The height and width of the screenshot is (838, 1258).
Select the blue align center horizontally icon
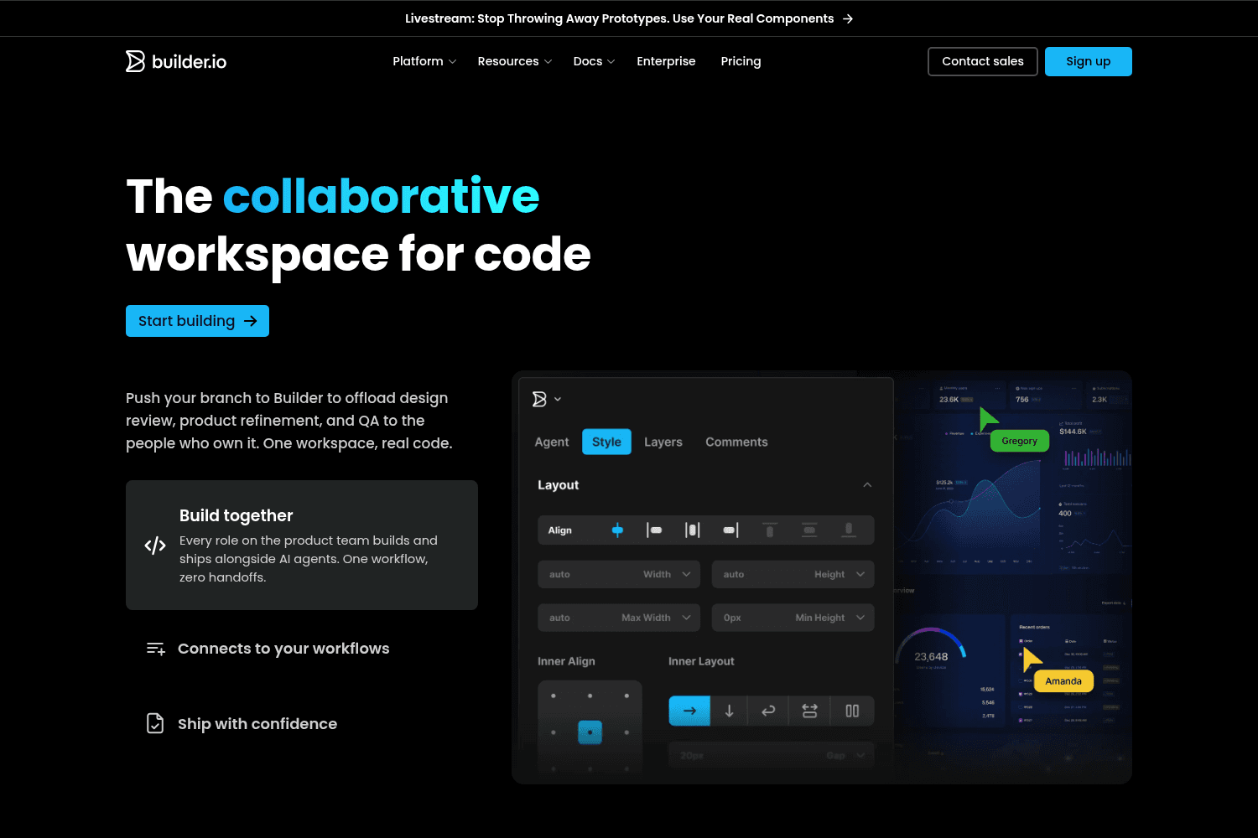tap(617, 530)
